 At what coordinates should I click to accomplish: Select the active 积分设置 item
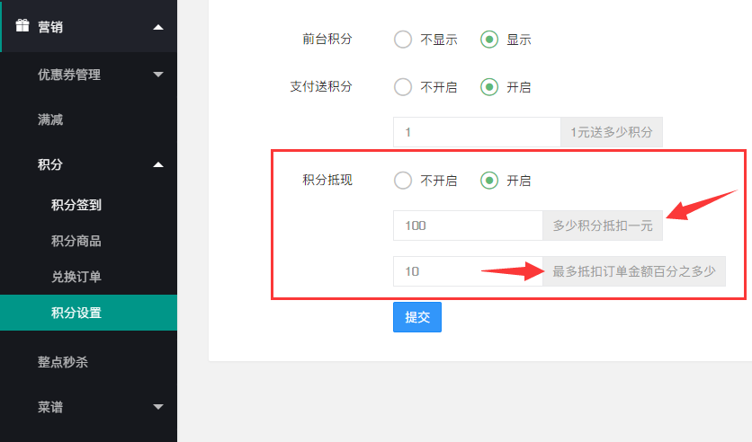click(x=89, y=313)
